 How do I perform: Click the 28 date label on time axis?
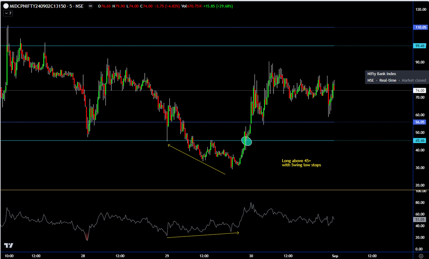pos(83,255)
